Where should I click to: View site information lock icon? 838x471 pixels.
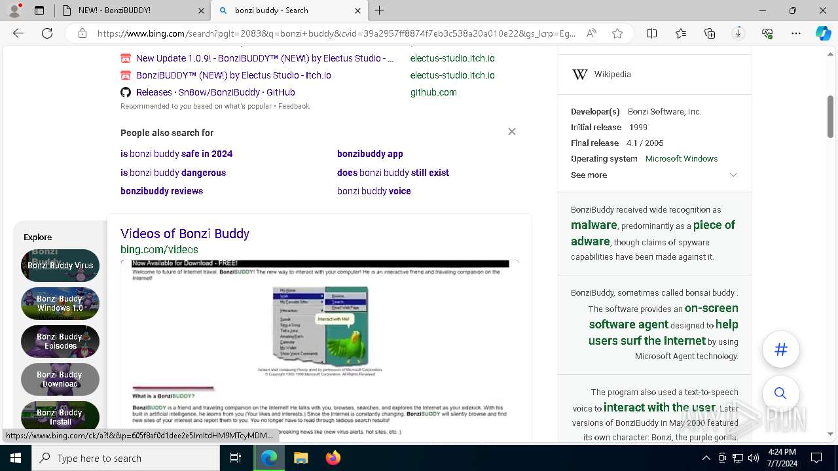82,33
